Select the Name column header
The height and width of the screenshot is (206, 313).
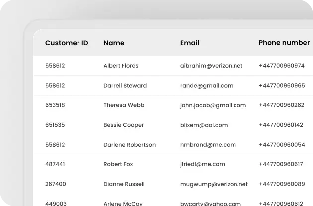click(114, 43)
